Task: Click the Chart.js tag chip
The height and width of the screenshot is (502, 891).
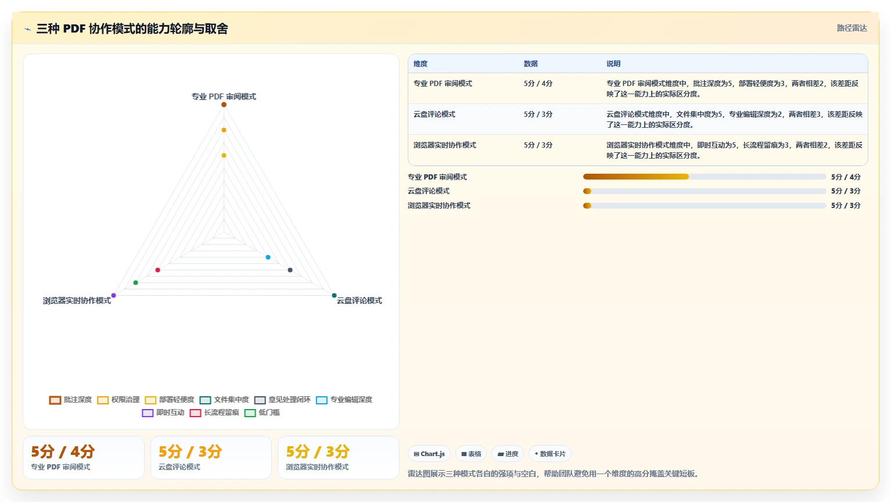Action: (429, 454)
